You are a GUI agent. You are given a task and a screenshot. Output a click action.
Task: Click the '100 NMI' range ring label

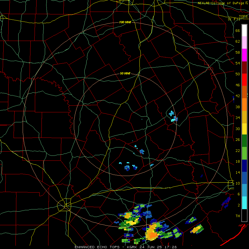(125, 22)
